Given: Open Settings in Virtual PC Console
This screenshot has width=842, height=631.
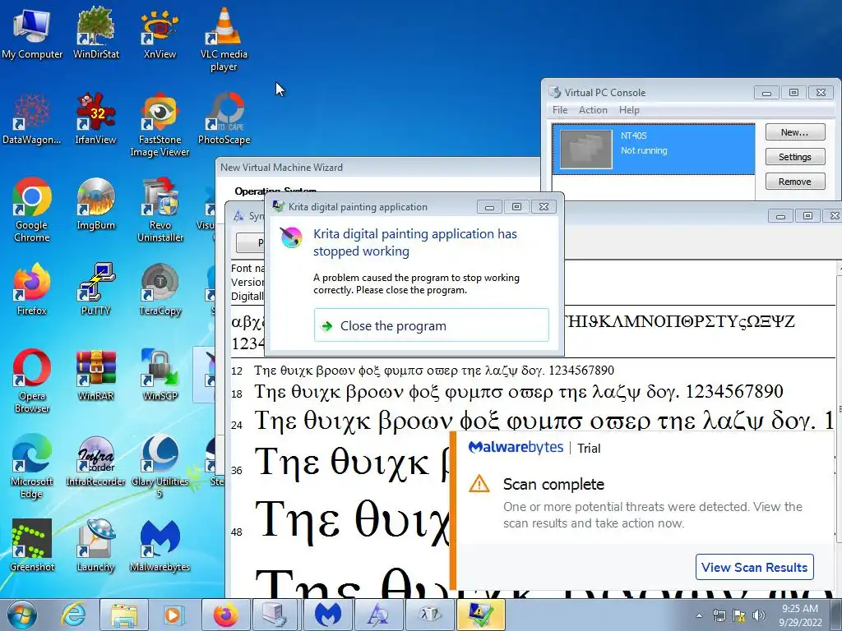Looking at the screenshot, I should click(x=795, y=157).
